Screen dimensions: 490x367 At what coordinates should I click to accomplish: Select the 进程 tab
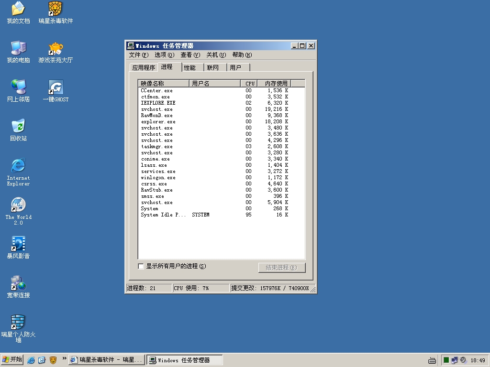(x=170, y=67)
